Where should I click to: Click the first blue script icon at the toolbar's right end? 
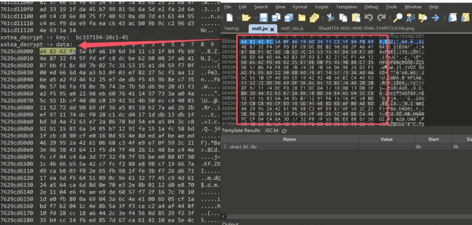click(x=453, y=17)
